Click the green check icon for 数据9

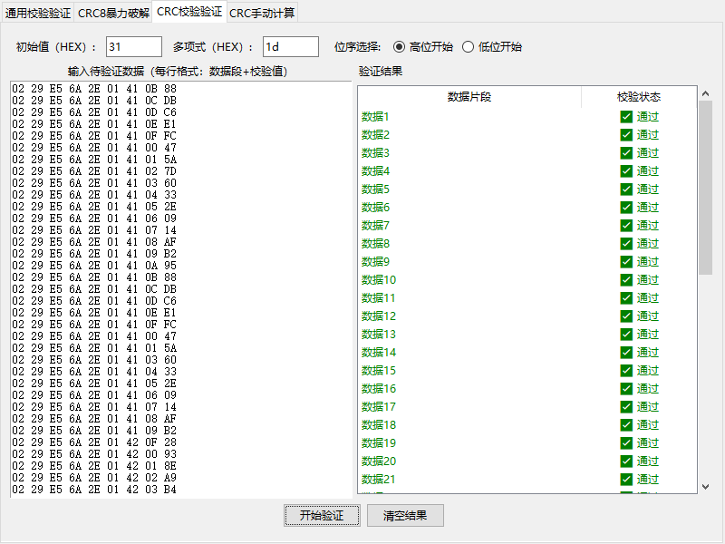point(626,262)
